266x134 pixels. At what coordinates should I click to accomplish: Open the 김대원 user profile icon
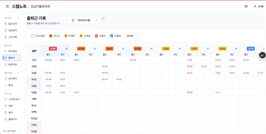(x=255, y=6)
